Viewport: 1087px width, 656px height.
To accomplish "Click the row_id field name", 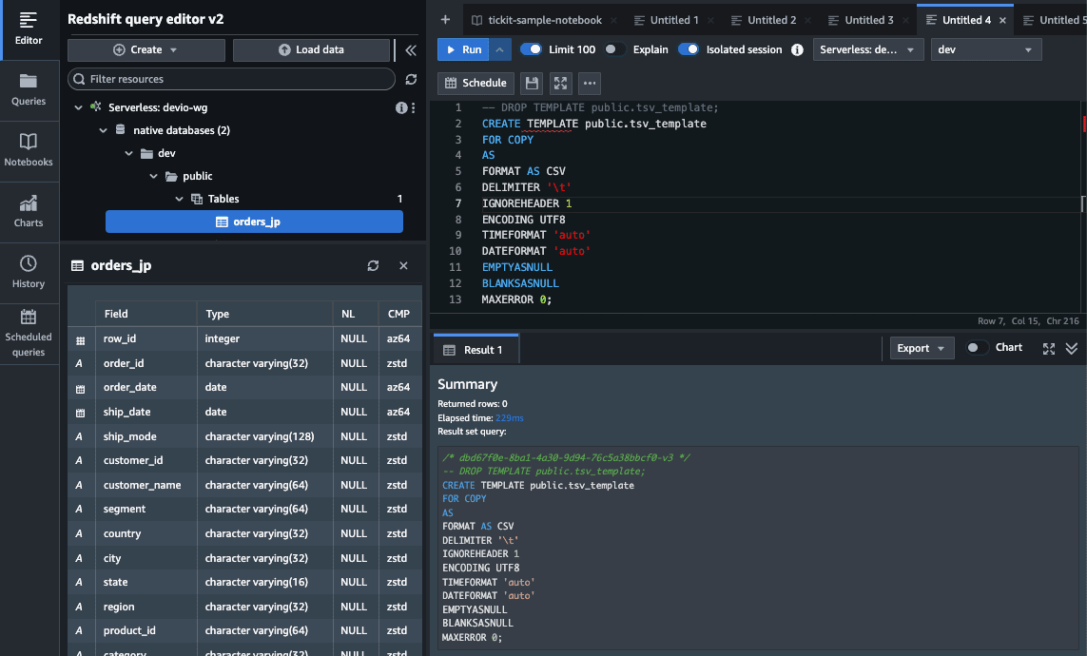I will (120, 338).
